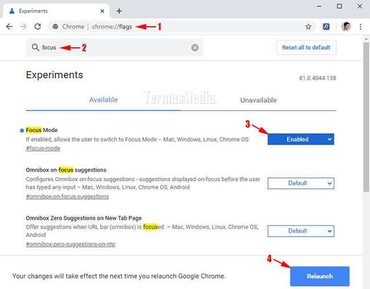Maximize the Chrome window

tap(339, 6)
